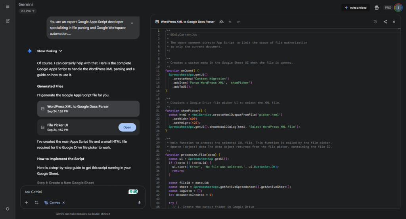This screenshot has width=406, height=219.
Task: Undo the last canvas edit
Action: [230, 22]
